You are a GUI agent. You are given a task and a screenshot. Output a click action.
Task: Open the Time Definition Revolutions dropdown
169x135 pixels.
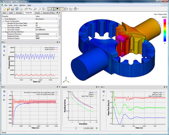pyautogui.click(x=56, y=19)
